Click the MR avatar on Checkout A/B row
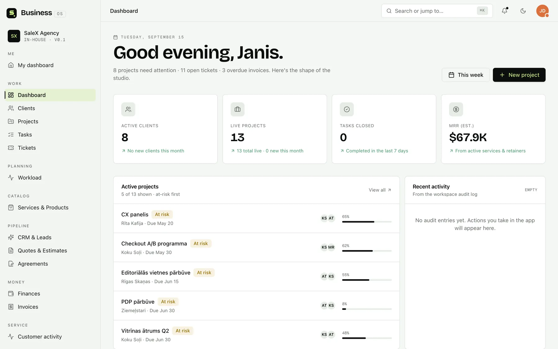Image resolution: width=558 pixels, height=349 pixels. coord(331,247)
